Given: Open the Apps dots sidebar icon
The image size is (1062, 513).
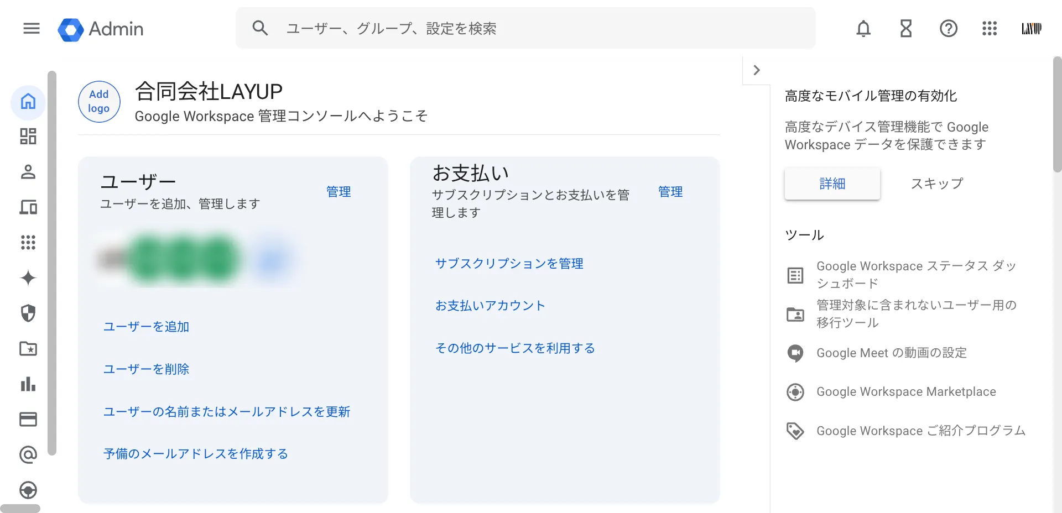Looking at the screenshot, I should [x=28, y=242].
